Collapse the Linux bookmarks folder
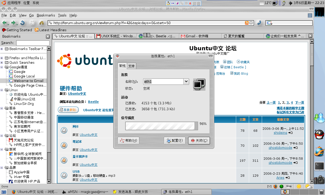The width and height of the screenshot is (325, 195). pyautogui.click(x=2, y=90)
